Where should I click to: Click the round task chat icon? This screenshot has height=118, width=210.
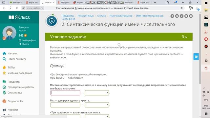[52, 21]
